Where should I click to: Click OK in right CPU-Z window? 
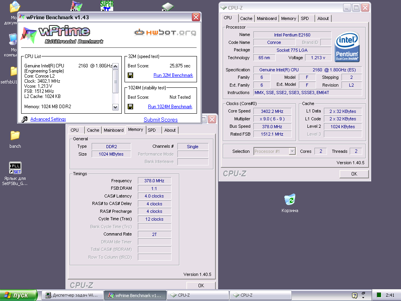coord(354,174)
